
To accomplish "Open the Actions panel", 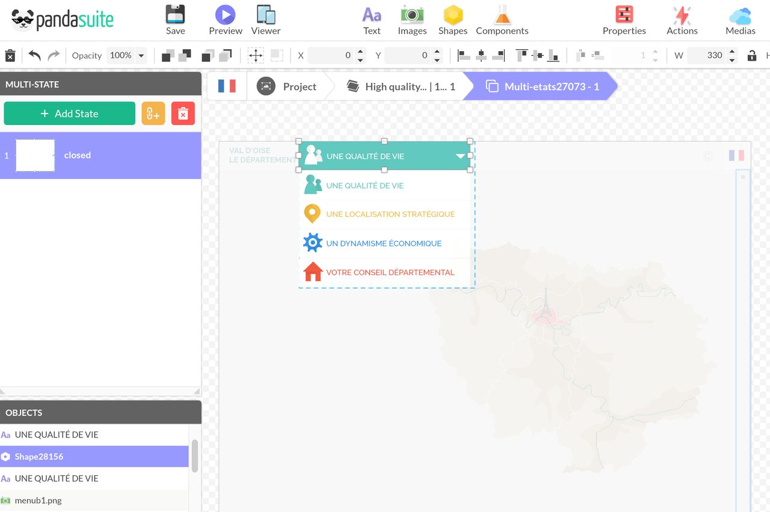I will point(681,20).
